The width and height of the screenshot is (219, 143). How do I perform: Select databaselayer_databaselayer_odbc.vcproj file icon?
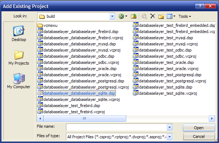[x=40, y=62]
